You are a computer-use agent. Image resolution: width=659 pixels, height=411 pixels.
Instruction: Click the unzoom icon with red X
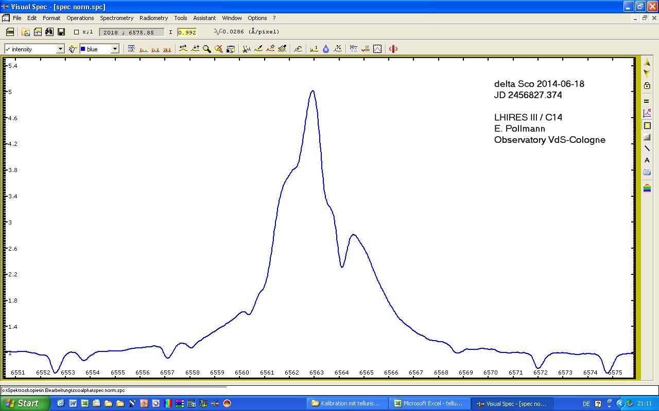point(219,49)
